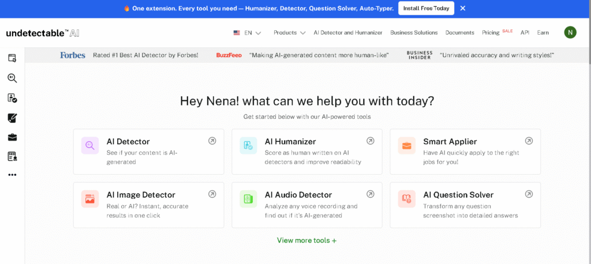Screen dimensions: 591x264
Task: Click Install Free Today button
Action: [x=427, y=8]
